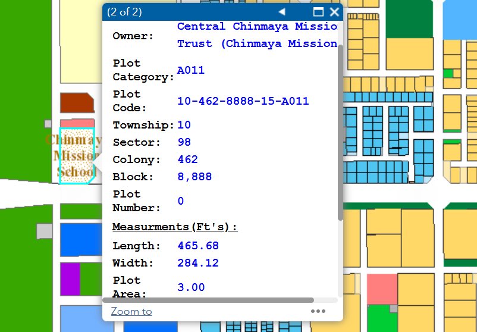Click the Zoom to link
This screenshot has height=332, width=477.
(131, 311)
